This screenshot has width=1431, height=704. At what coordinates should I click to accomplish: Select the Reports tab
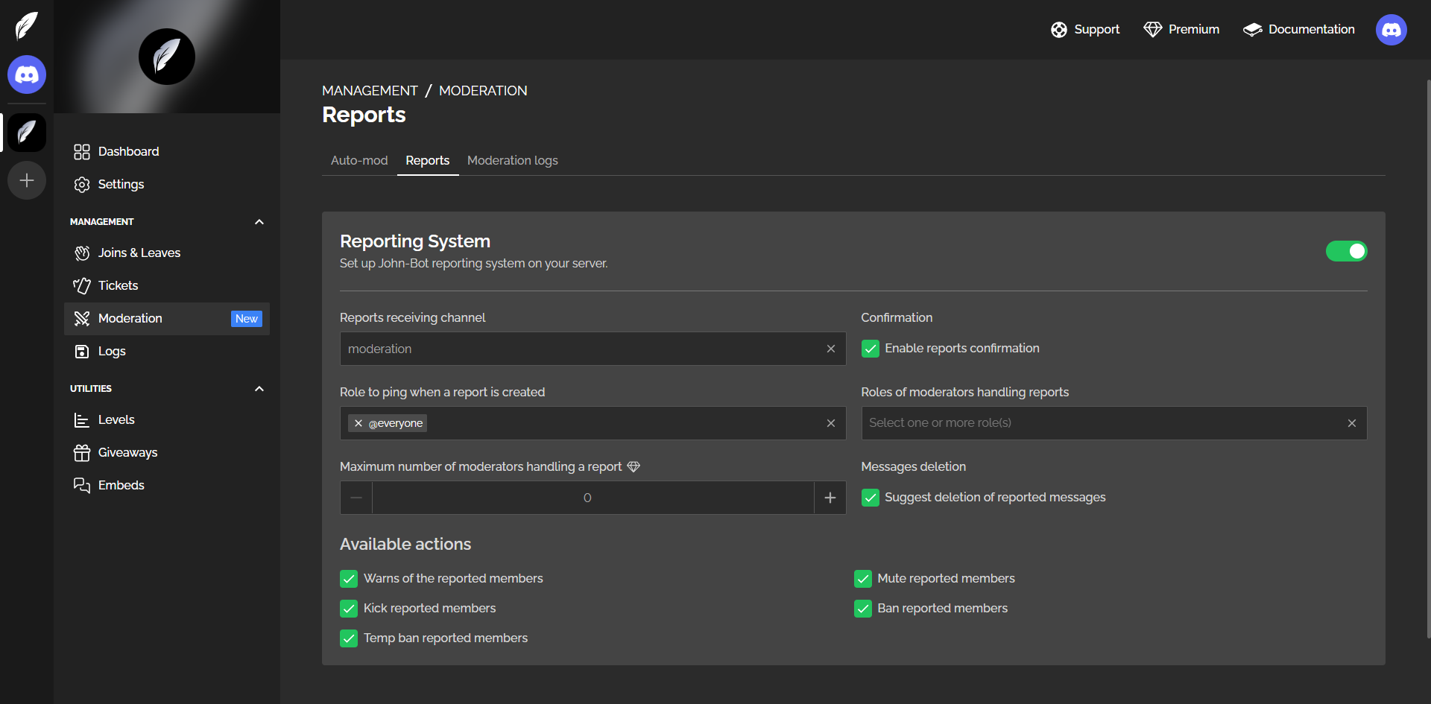pos(428,161)
